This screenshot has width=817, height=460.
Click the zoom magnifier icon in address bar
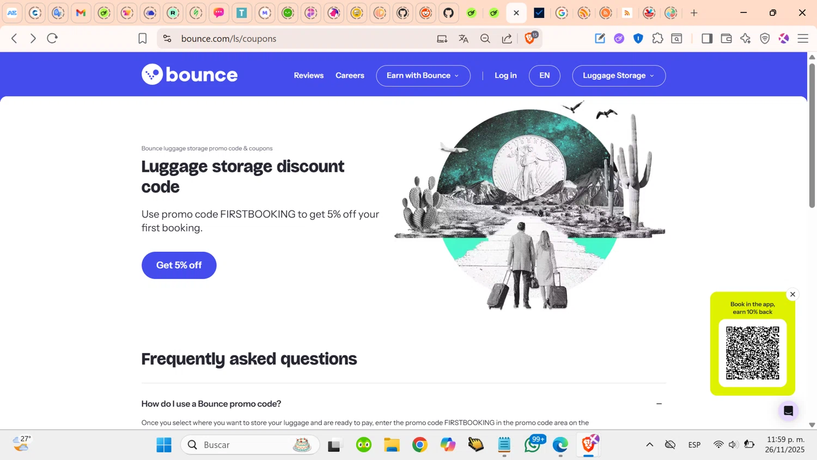485,39
